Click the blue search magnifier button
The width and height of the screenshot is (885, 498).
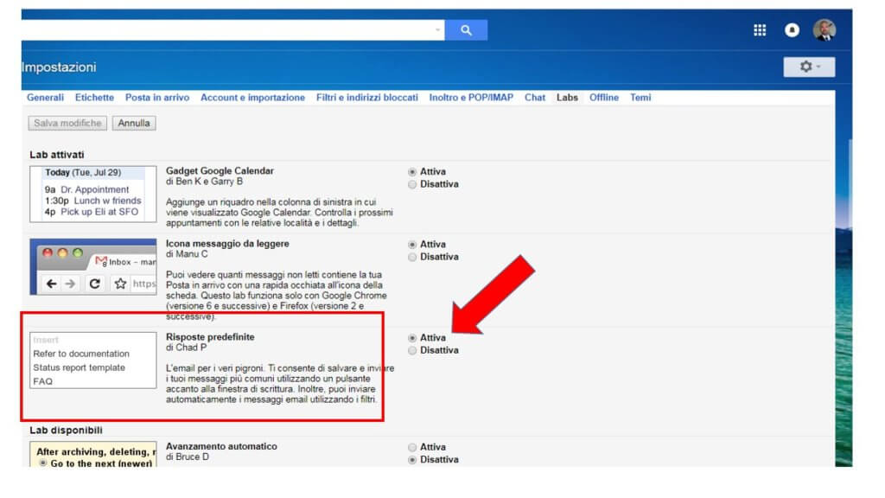466,30
